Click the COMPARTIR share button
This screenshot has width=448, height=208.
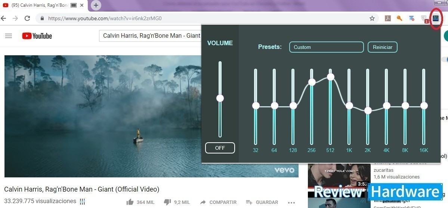[218, 202]
